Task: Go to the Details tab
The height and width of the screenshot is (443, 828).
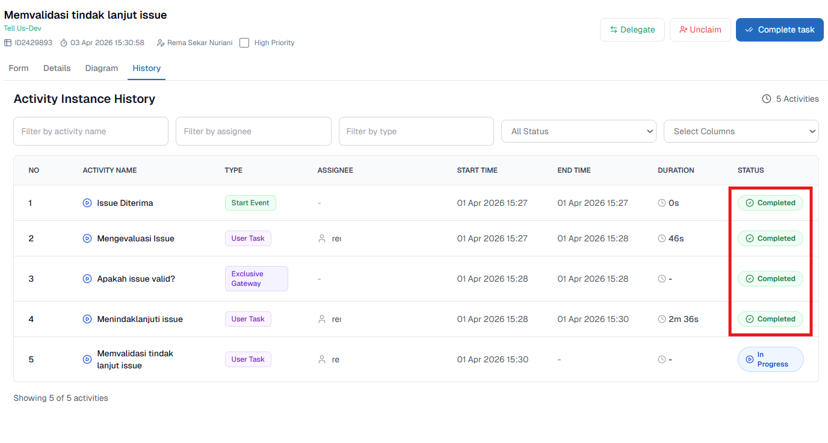Action: [x=57, y=68]
